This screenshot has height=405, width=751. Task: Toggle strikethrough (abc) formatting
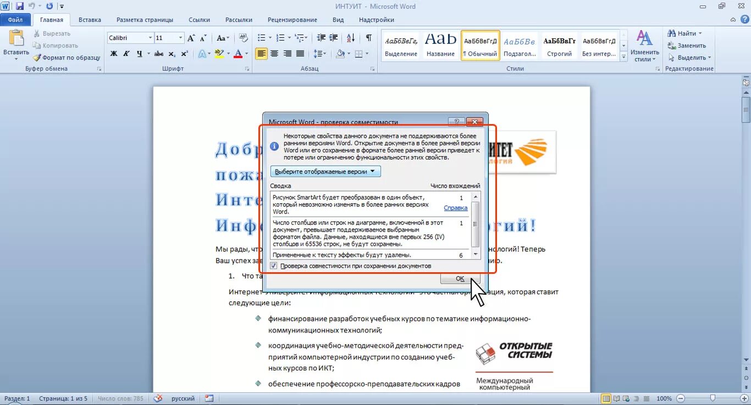(x=159, y=54)
